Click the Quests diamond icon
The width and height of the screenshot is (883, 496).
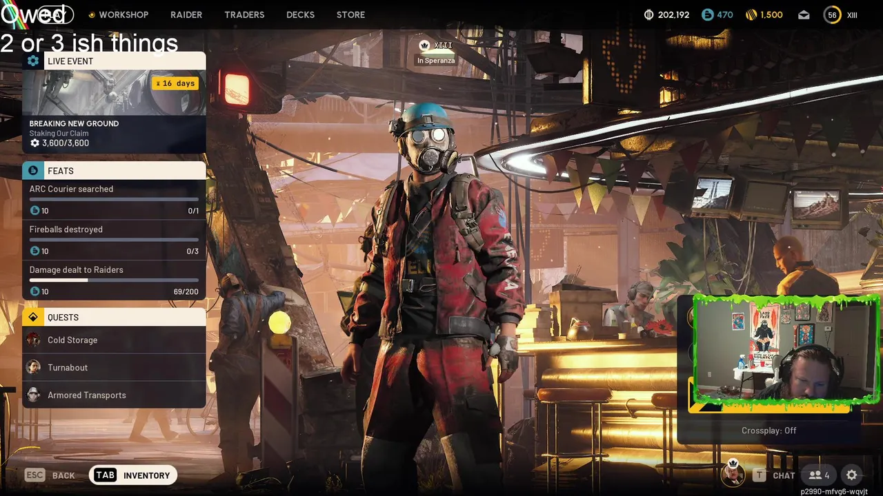33,317
